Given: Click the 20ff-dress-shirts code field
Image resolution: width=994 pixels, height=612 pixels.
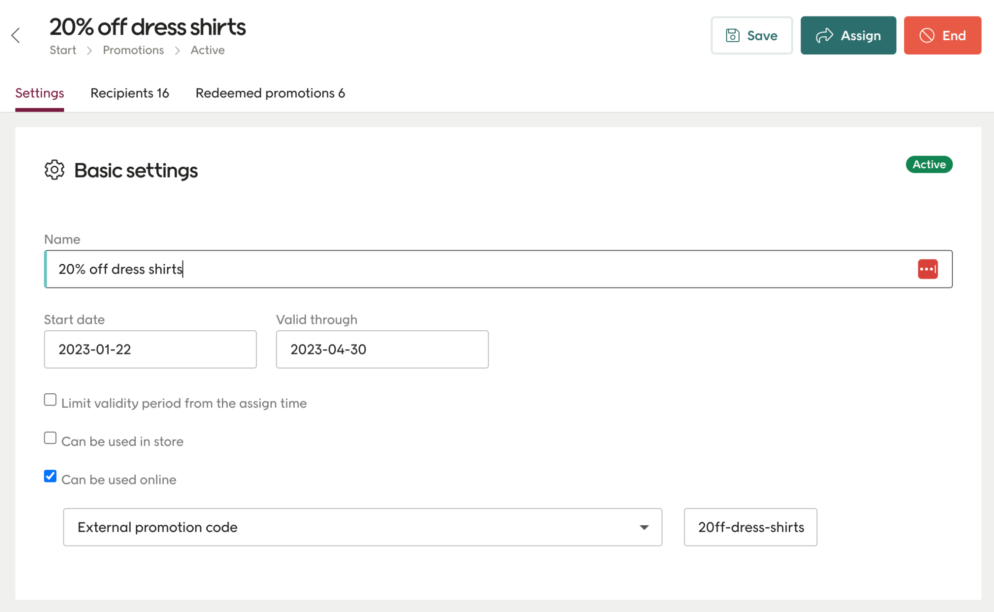Looking at the screenshot, I should click(750, 527).
